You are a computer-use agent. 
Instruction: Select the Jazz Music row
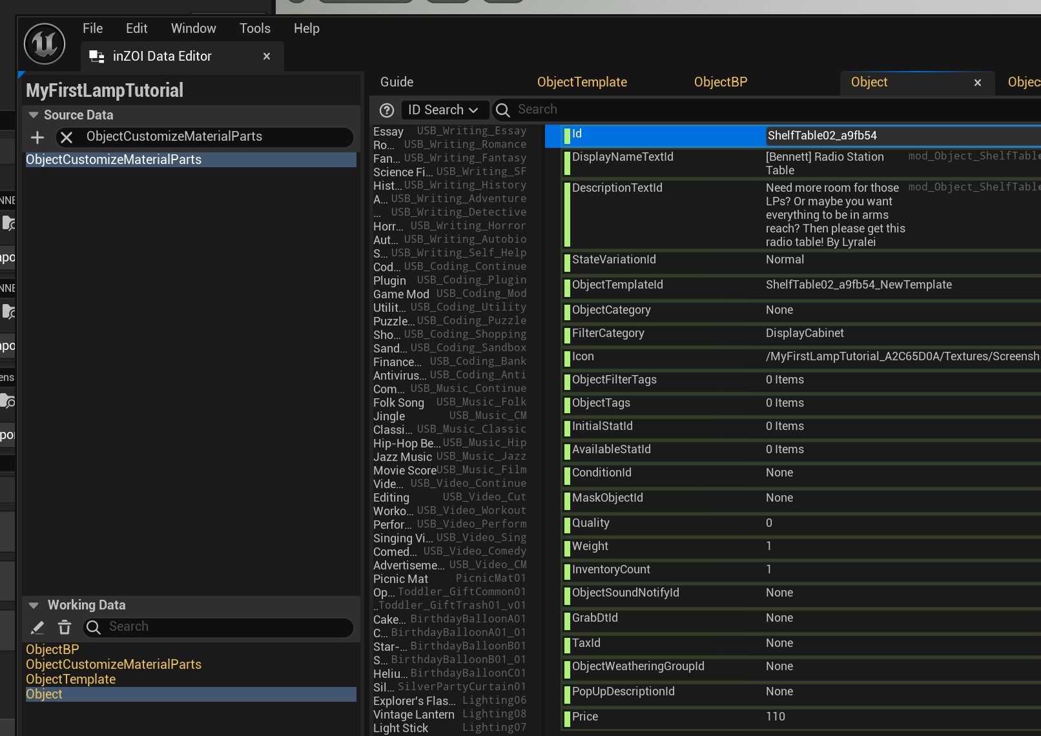[449, 456]
